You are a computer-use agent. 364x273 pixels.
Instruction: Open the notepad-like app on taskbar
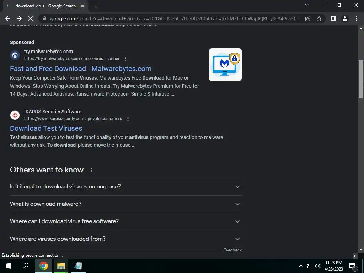click(79, 266)
